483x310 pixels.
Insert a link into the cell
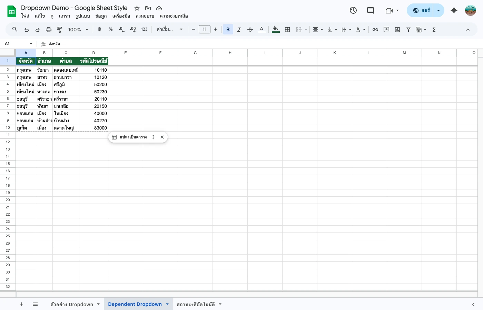click(375, 29)
